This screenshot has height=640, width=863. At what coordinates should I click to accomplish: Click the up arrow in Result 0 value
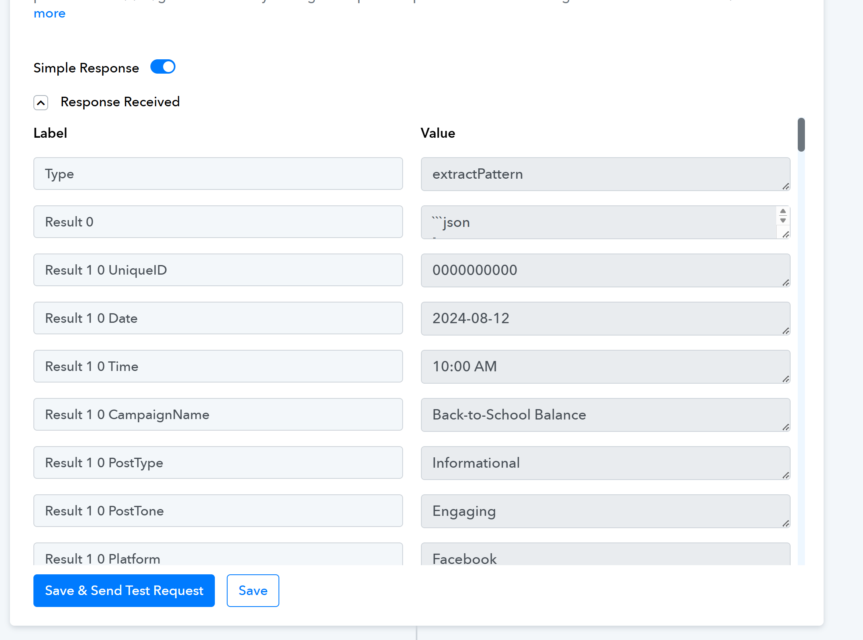[x=783, y=211]
